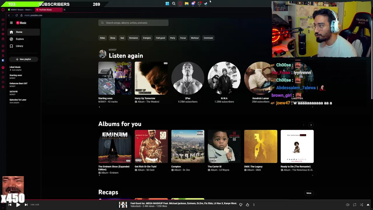Select the Focus mood chip

[x=183, y=38]
